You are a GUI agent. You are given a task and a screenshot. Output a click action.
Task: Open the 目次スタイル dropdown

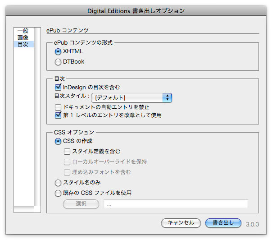[x=131, y=97]
